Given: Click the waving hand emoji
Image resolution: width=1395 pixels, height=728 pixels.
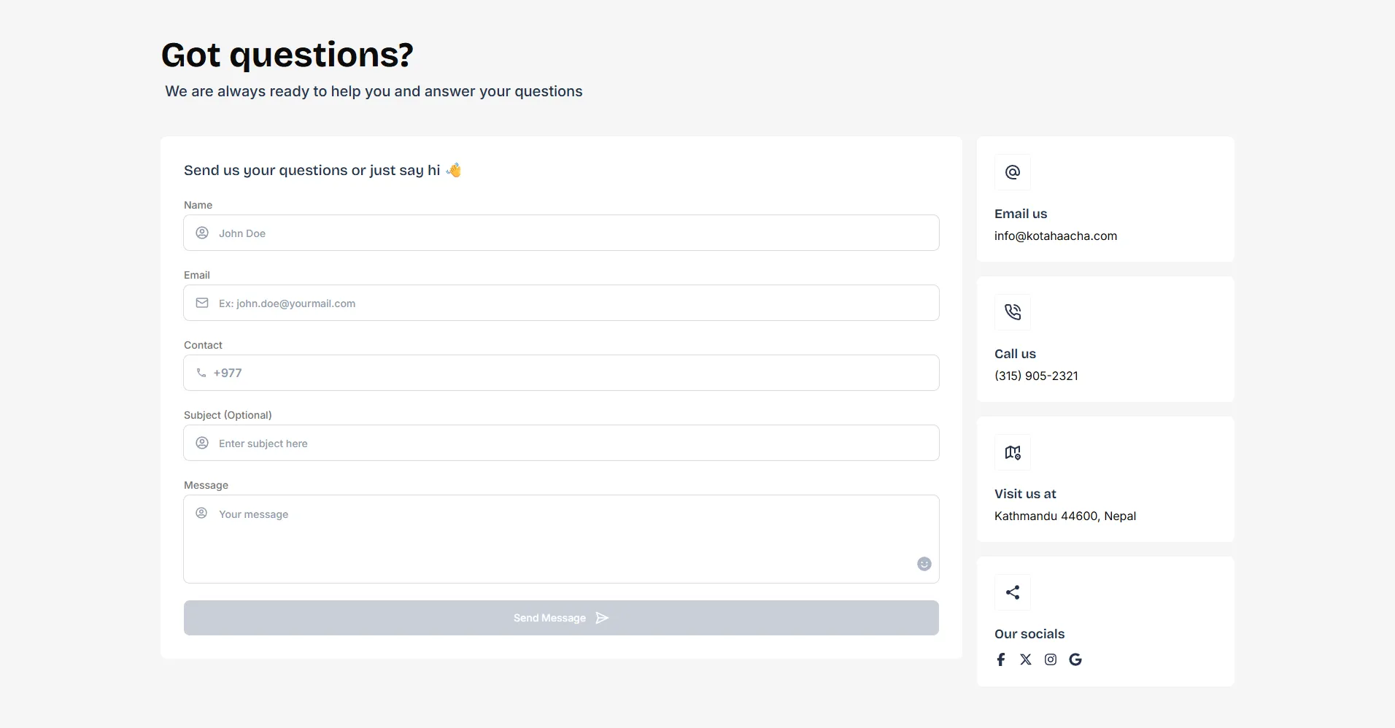Looking at the screenshot, I should 454,170.
